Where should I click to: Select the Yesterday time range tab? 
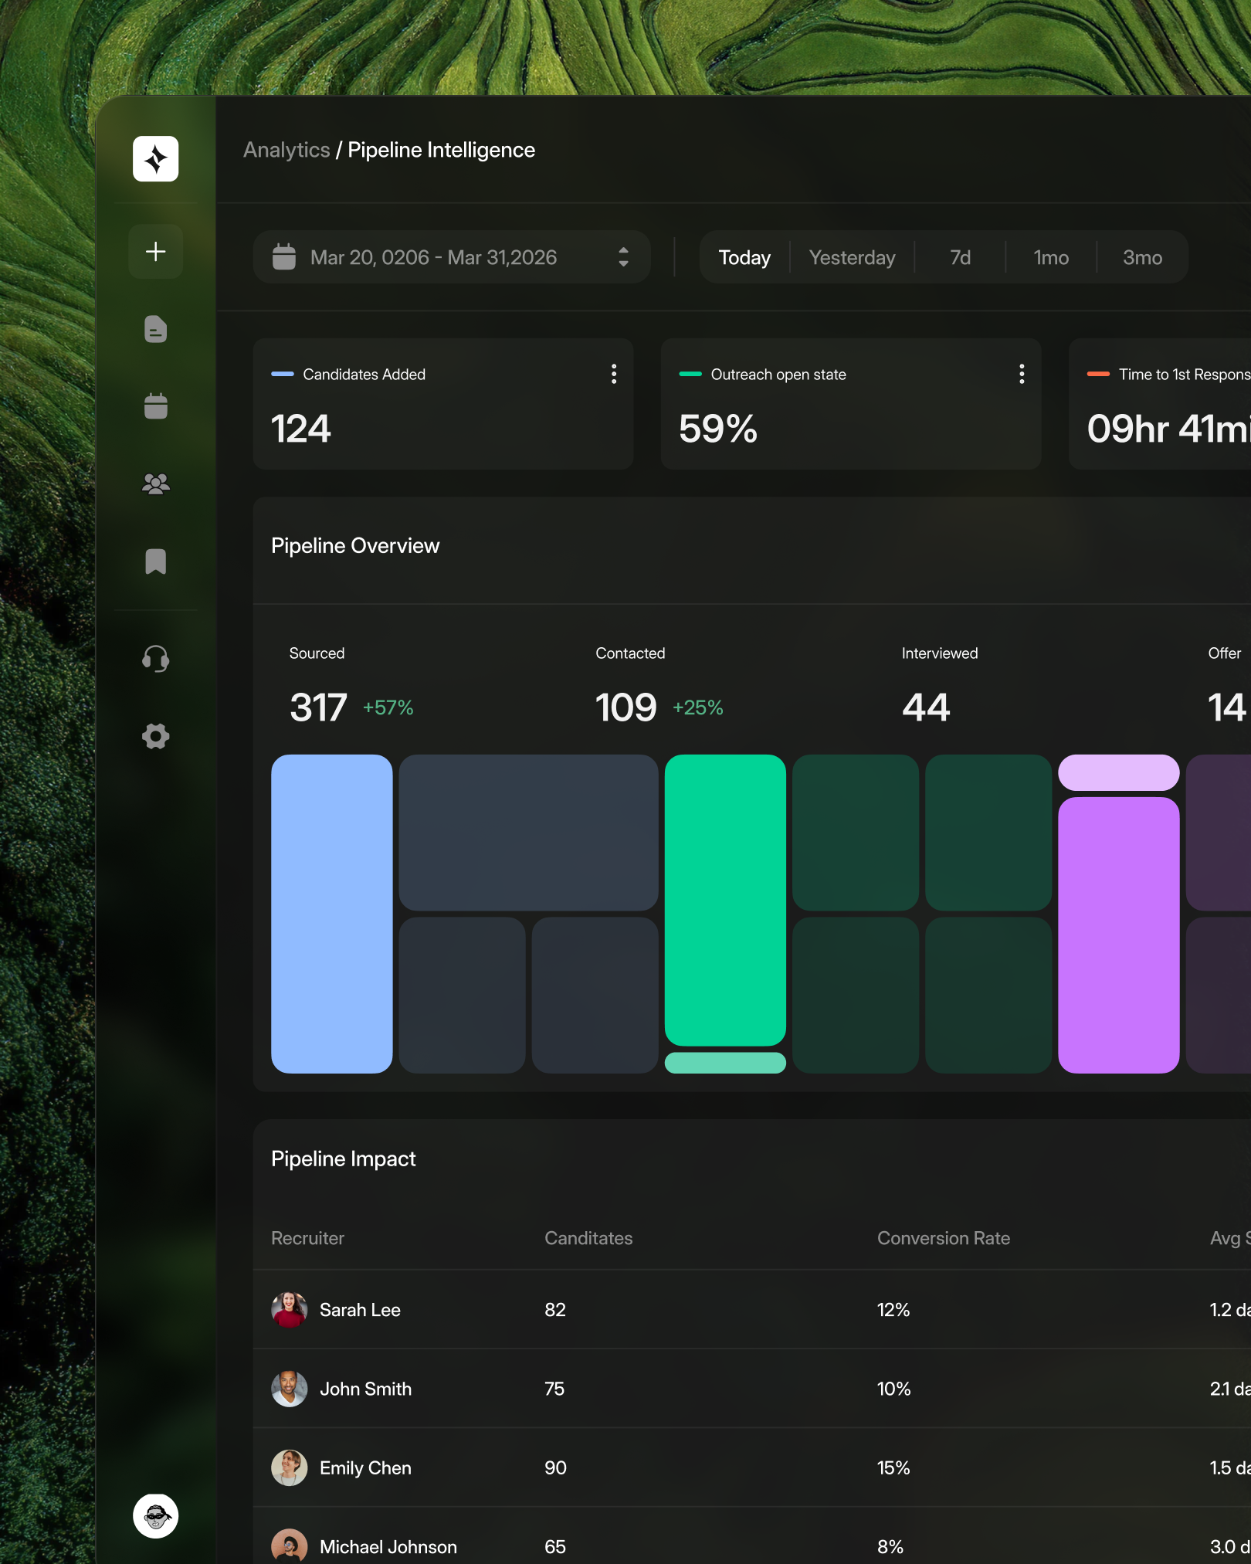pos(852,257)
